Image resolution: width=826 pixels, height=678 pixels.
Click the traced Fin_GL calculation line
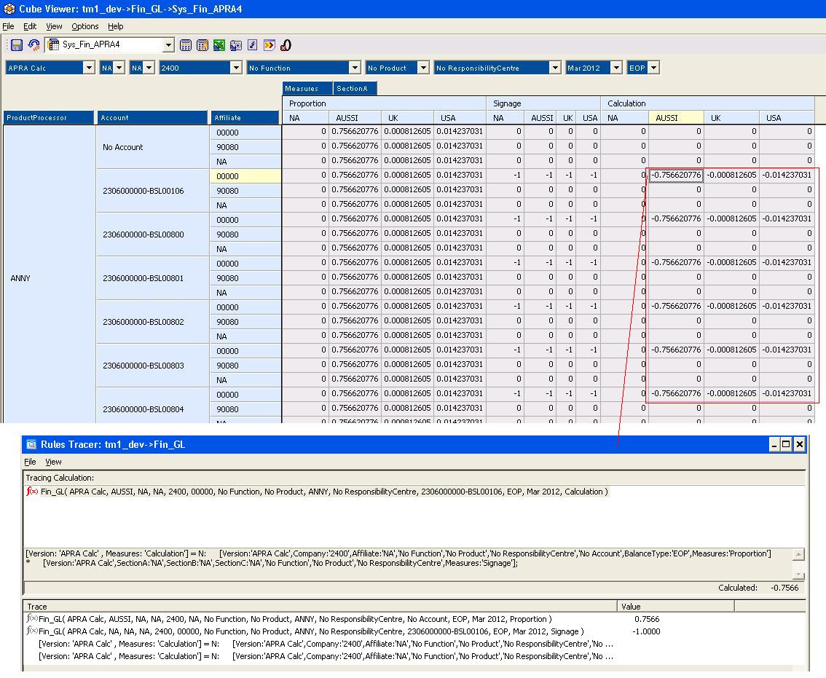pyautogui.click(x=324, y=492)
